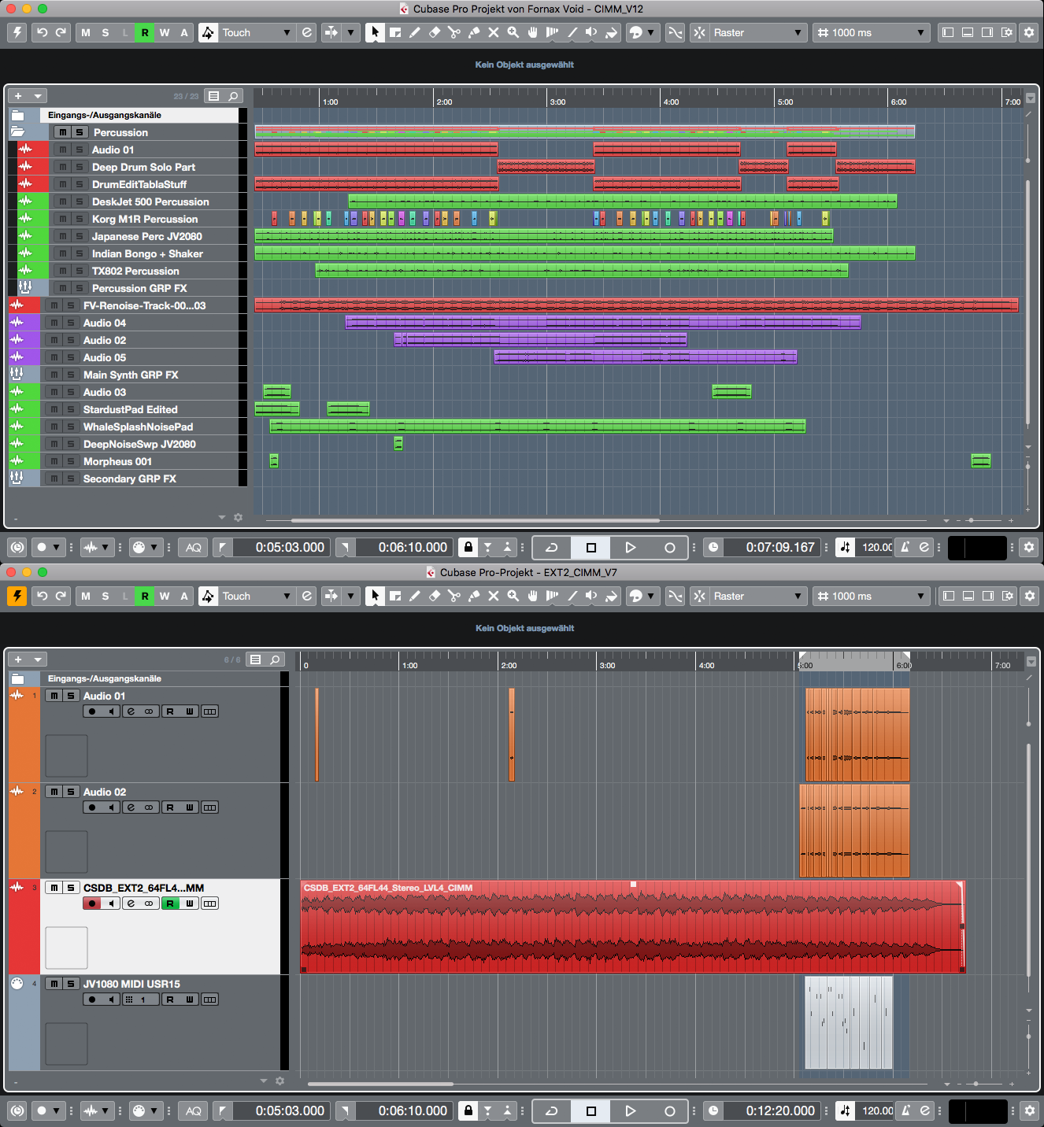Image resolution: width=1044 pixels, height=1127 pixels.
Task: Open track search magnifier in top track list
Action: tap(234, 96)
